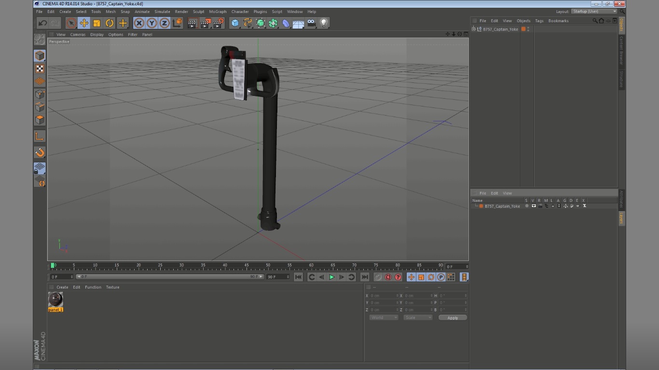
Task: Open the Array modeling objects icon
Action: click(273, 23)
